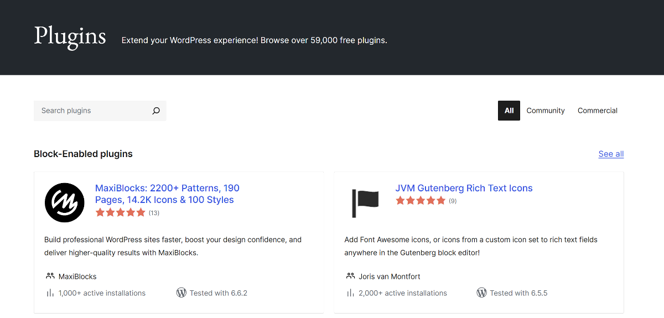
Task: Click the JVM Gutenberg flag icon
Action: click(x=365, y=203)
